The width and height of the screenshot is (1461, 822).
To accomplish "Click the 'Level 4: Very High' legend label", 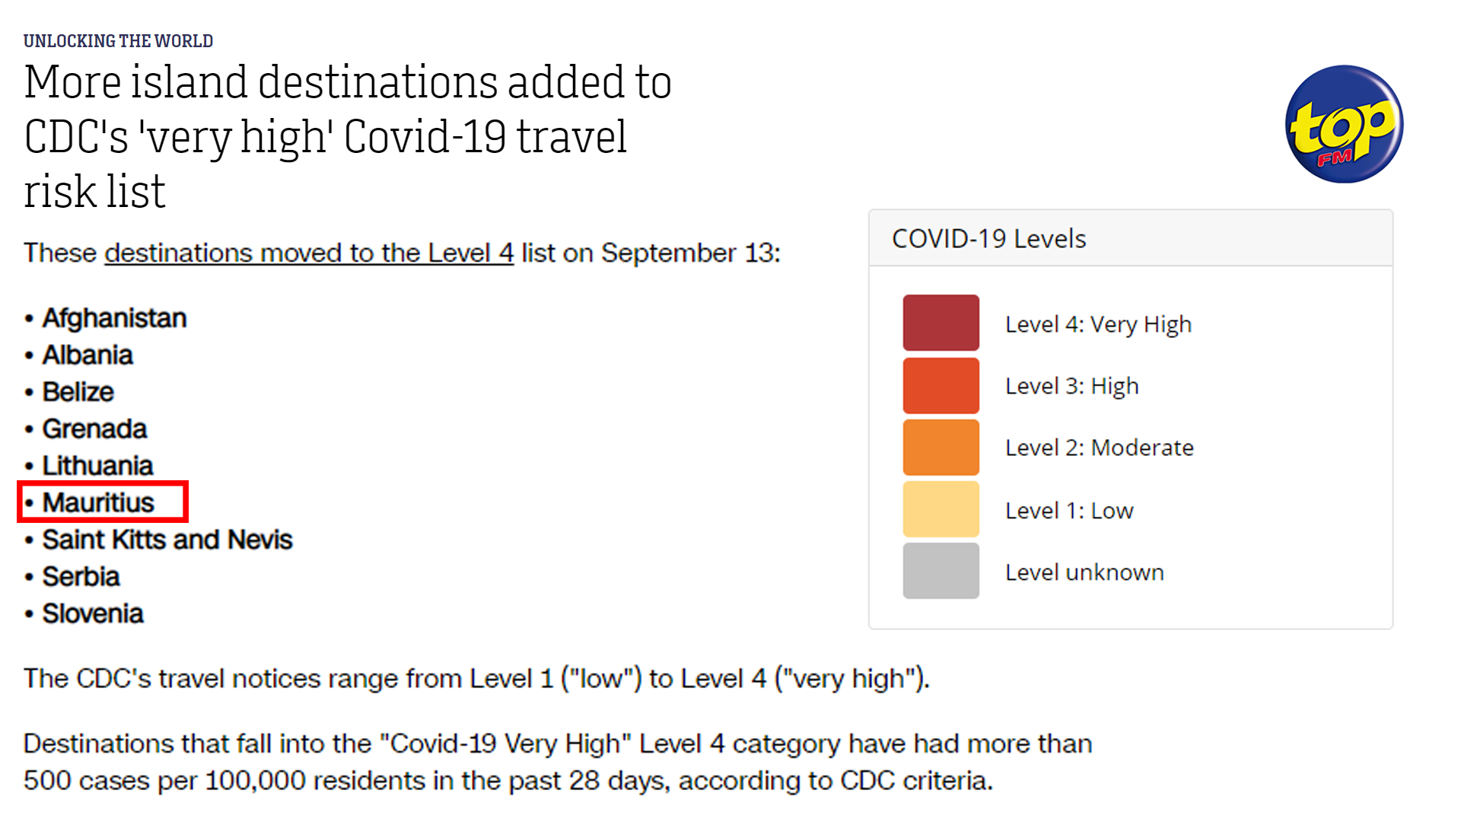I will [x=1098, y=324].
